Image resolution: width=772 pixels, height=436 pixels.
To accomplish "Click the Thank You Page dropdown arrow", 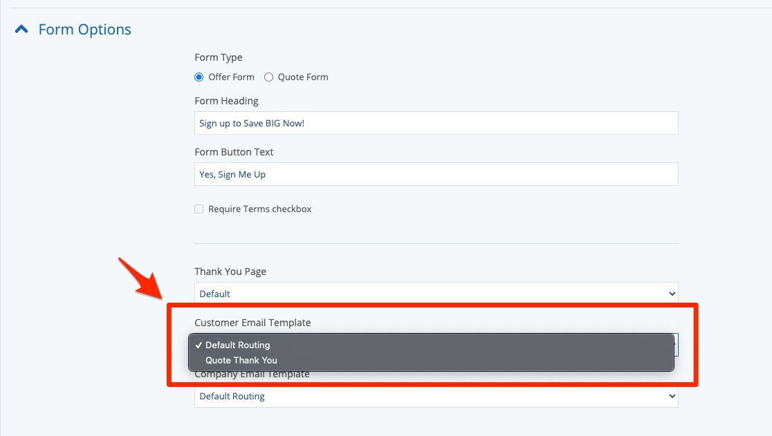I will pyautogui.click(x=672, y=294).
